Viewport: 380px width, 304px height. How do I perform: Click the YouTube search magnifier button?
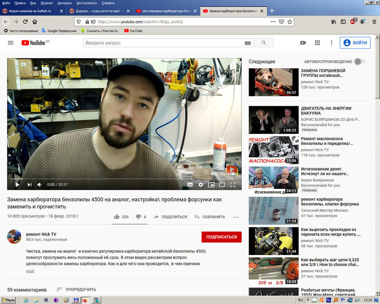tap(264, 43)
